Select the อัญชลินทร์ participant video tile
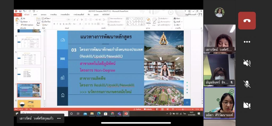This screenshot has height=126, width=272. [219, 70]
